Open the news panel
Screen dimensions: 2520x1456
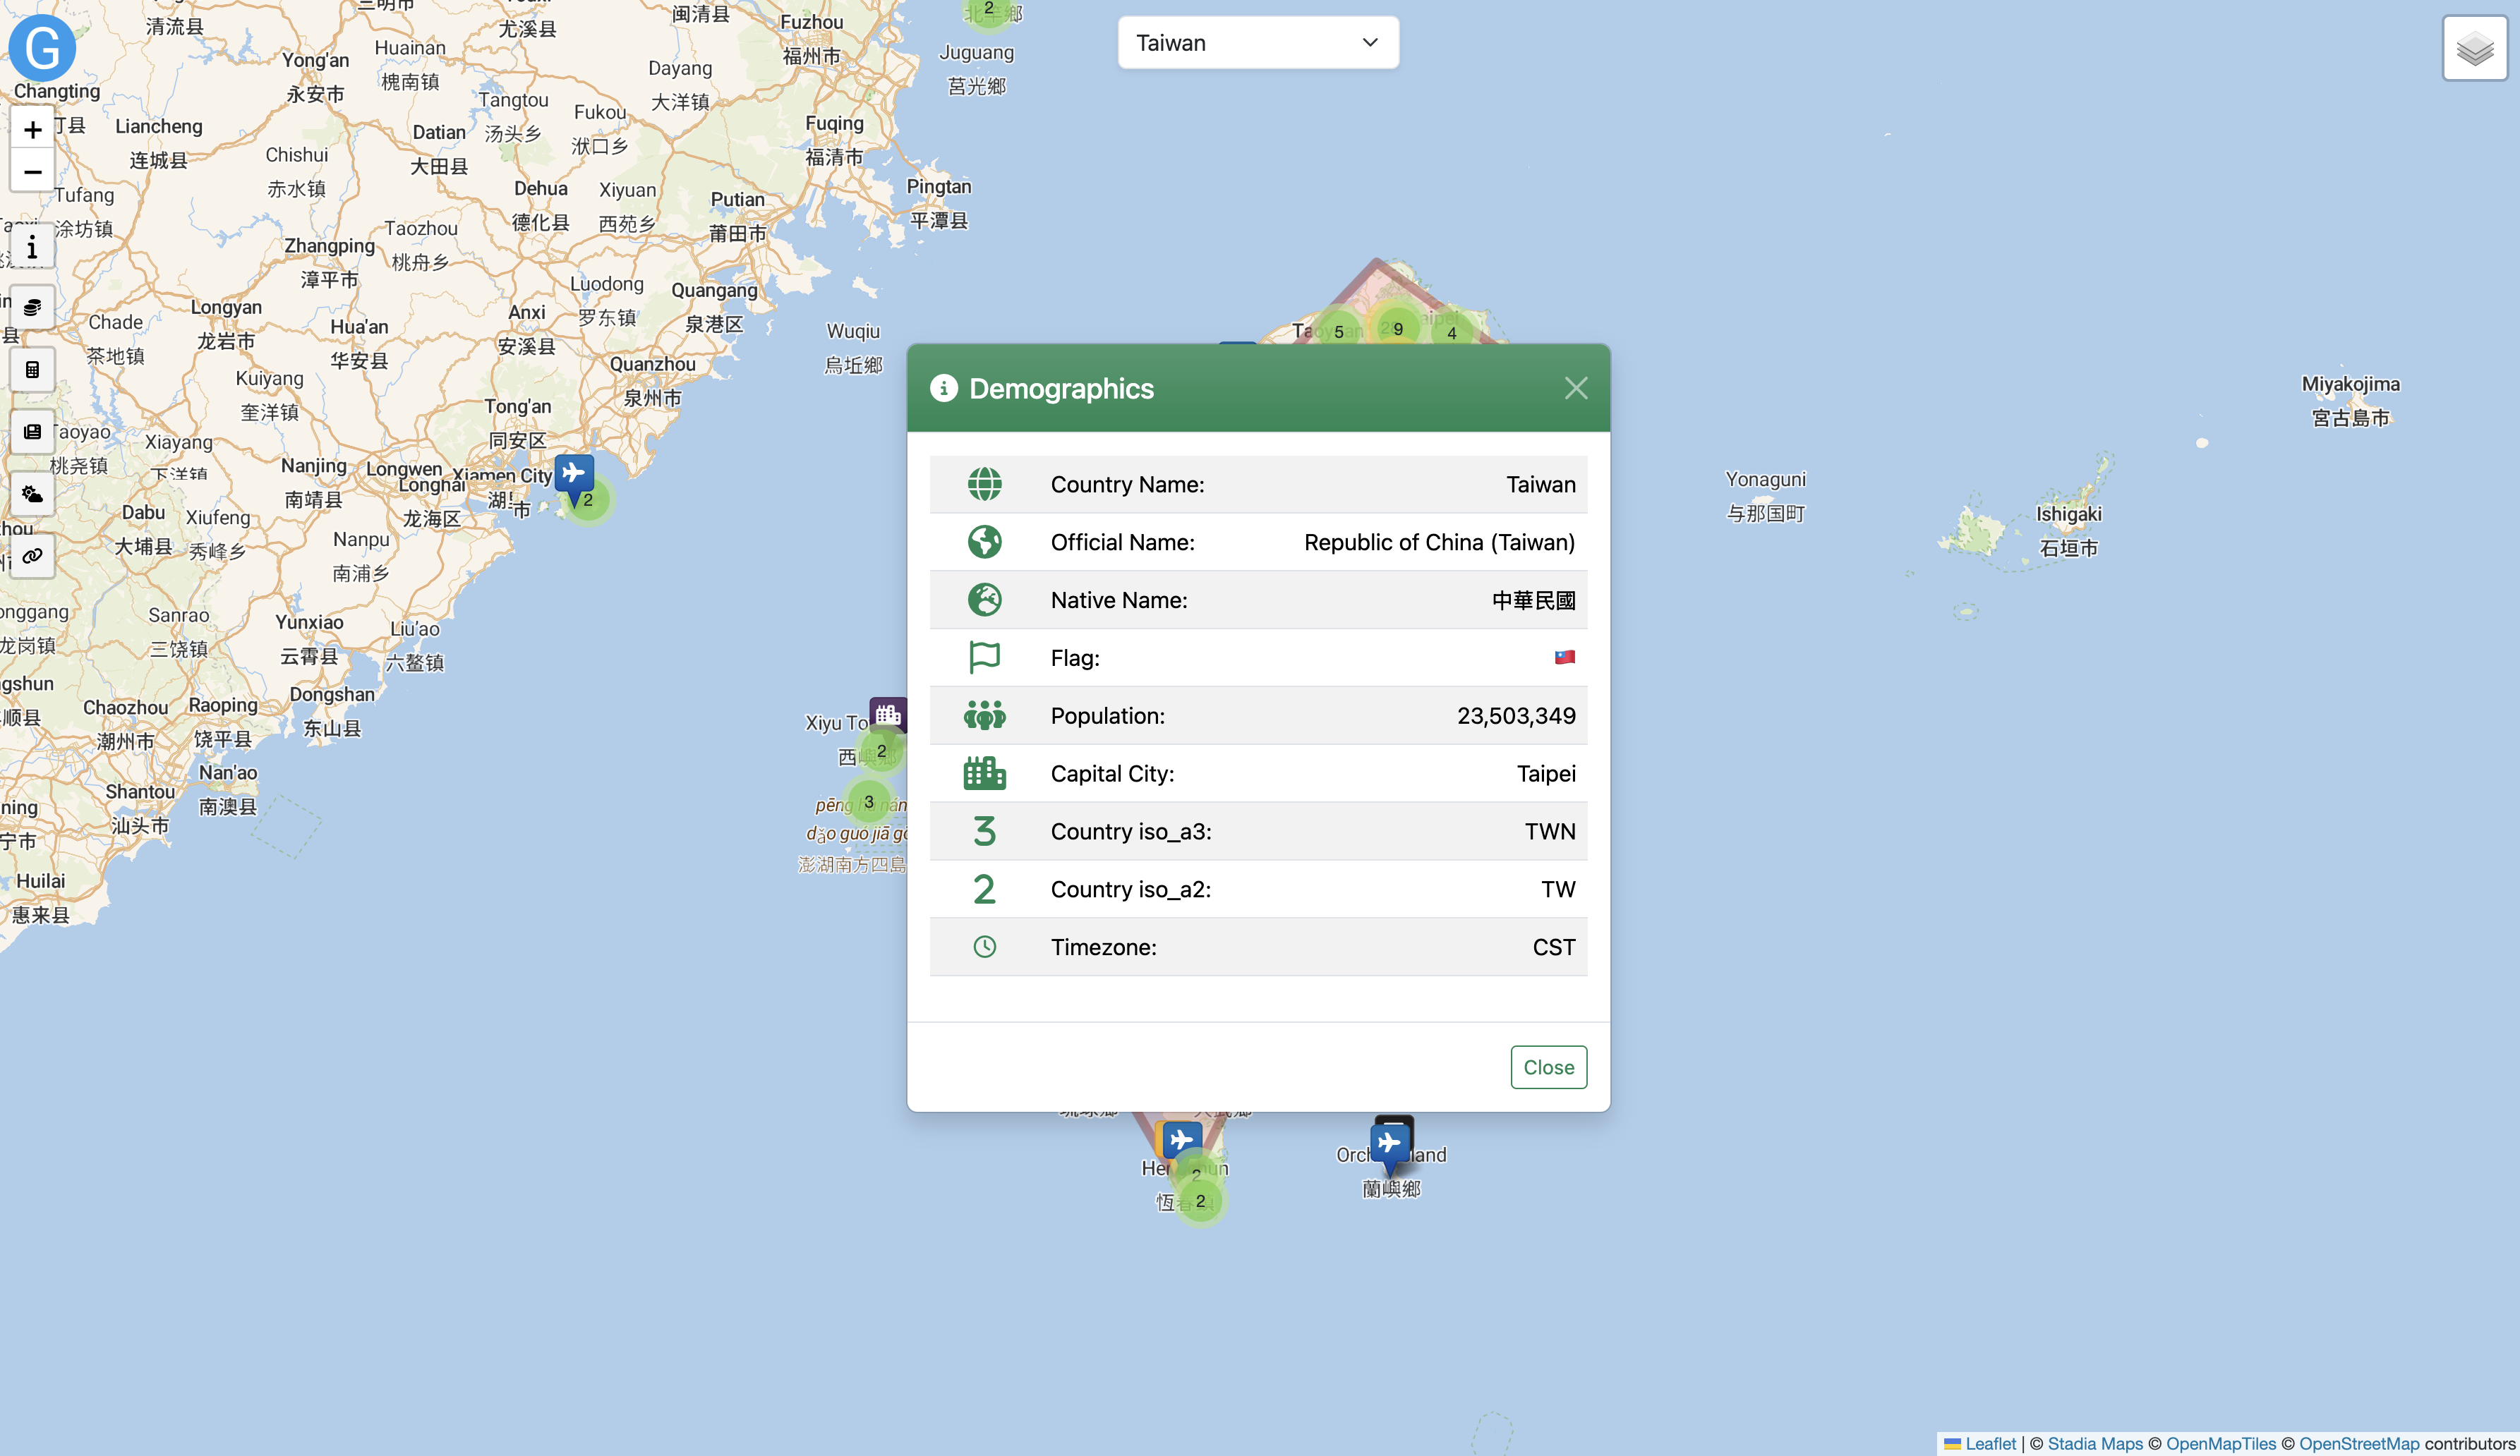(x=32, y=432)
